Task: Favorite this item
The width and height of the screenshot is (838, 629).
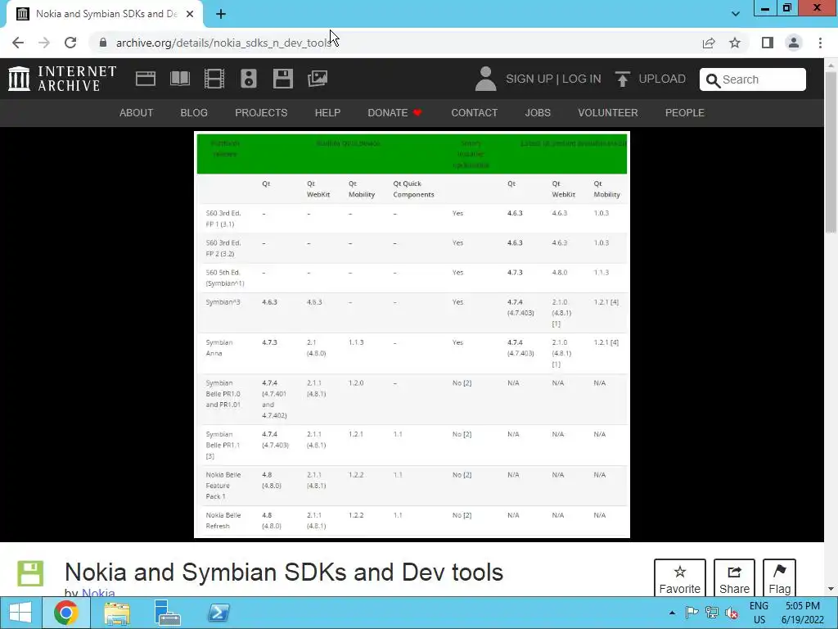Action: tap(680, 578)
